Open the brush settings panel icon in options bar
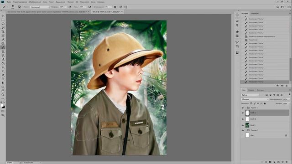Image resolution: width=292 pixels, height=164 pixels. coord(20,7)
